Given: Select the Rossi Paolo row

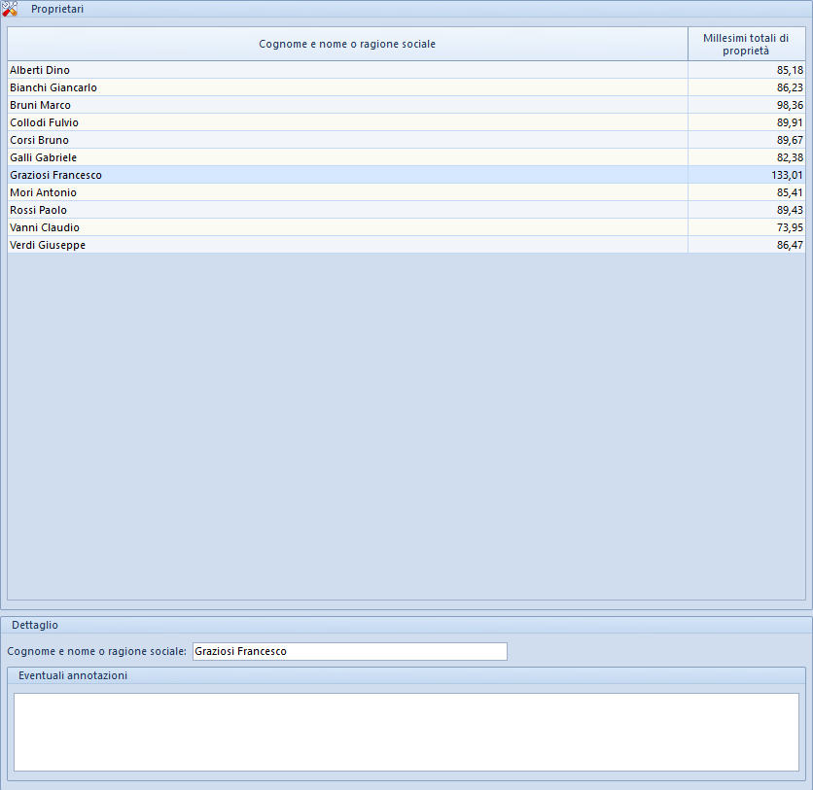Looking at the screenshot, I should click(406, 210).
